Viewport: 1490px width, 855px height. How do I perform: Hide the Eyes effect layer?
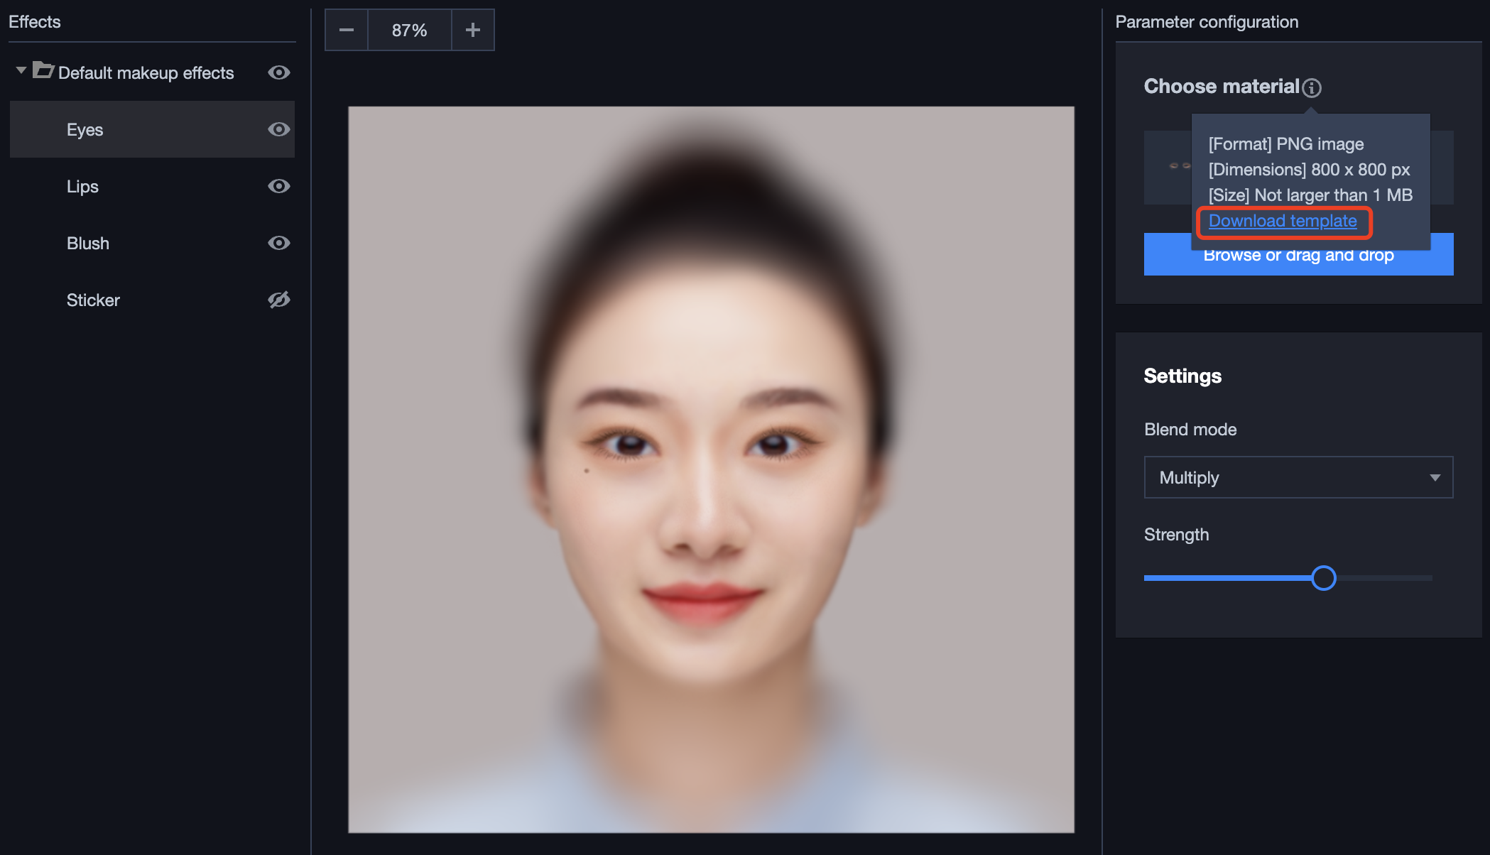(278, 129)
